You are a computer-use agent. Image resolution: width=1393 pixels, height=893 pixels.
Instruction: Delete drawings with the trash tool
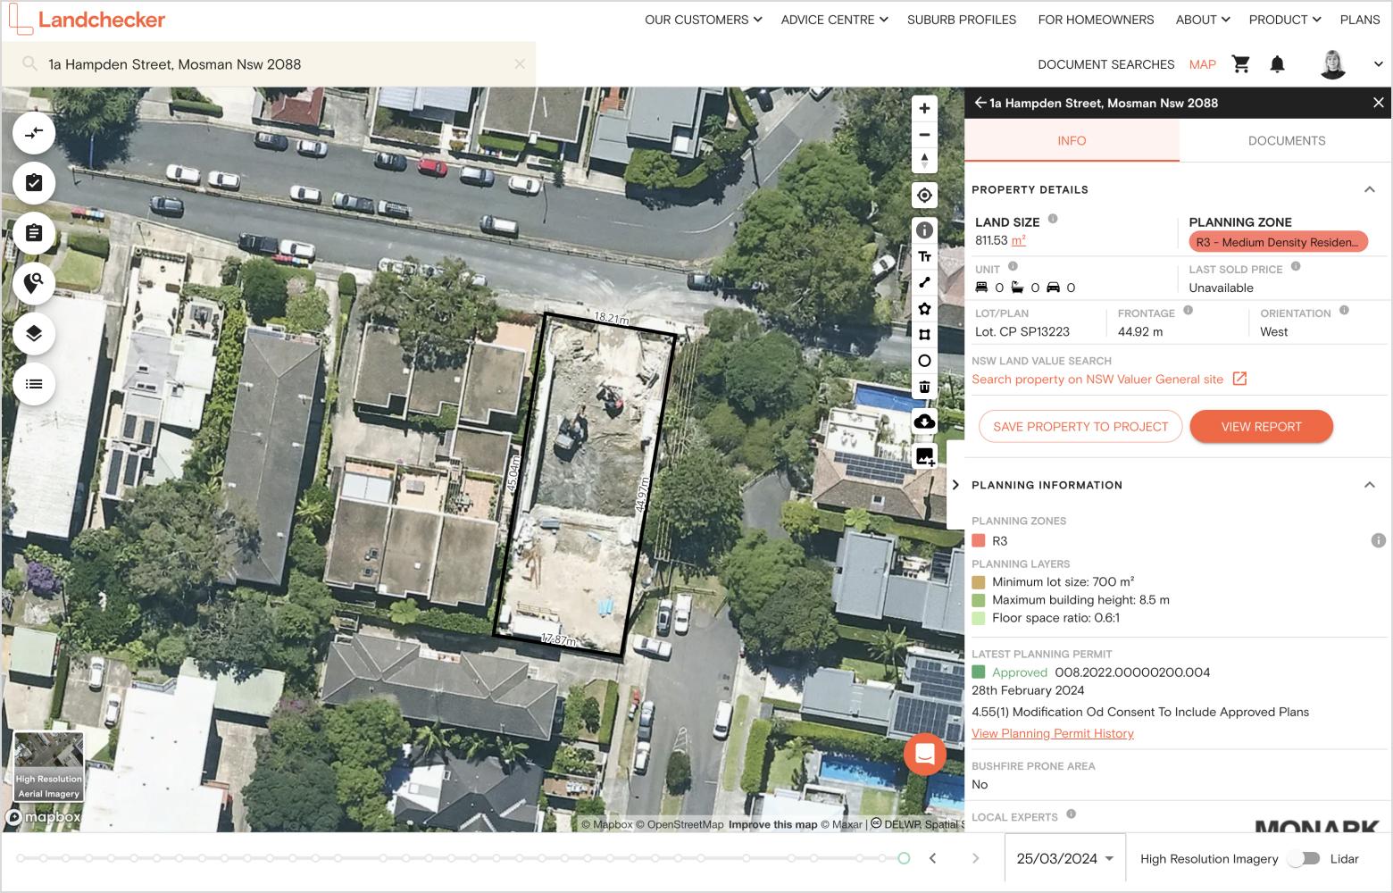(924, 387)
